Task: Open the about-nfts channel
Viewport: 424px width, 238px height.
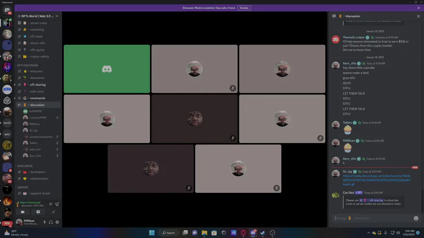Action: coord(38,43)
